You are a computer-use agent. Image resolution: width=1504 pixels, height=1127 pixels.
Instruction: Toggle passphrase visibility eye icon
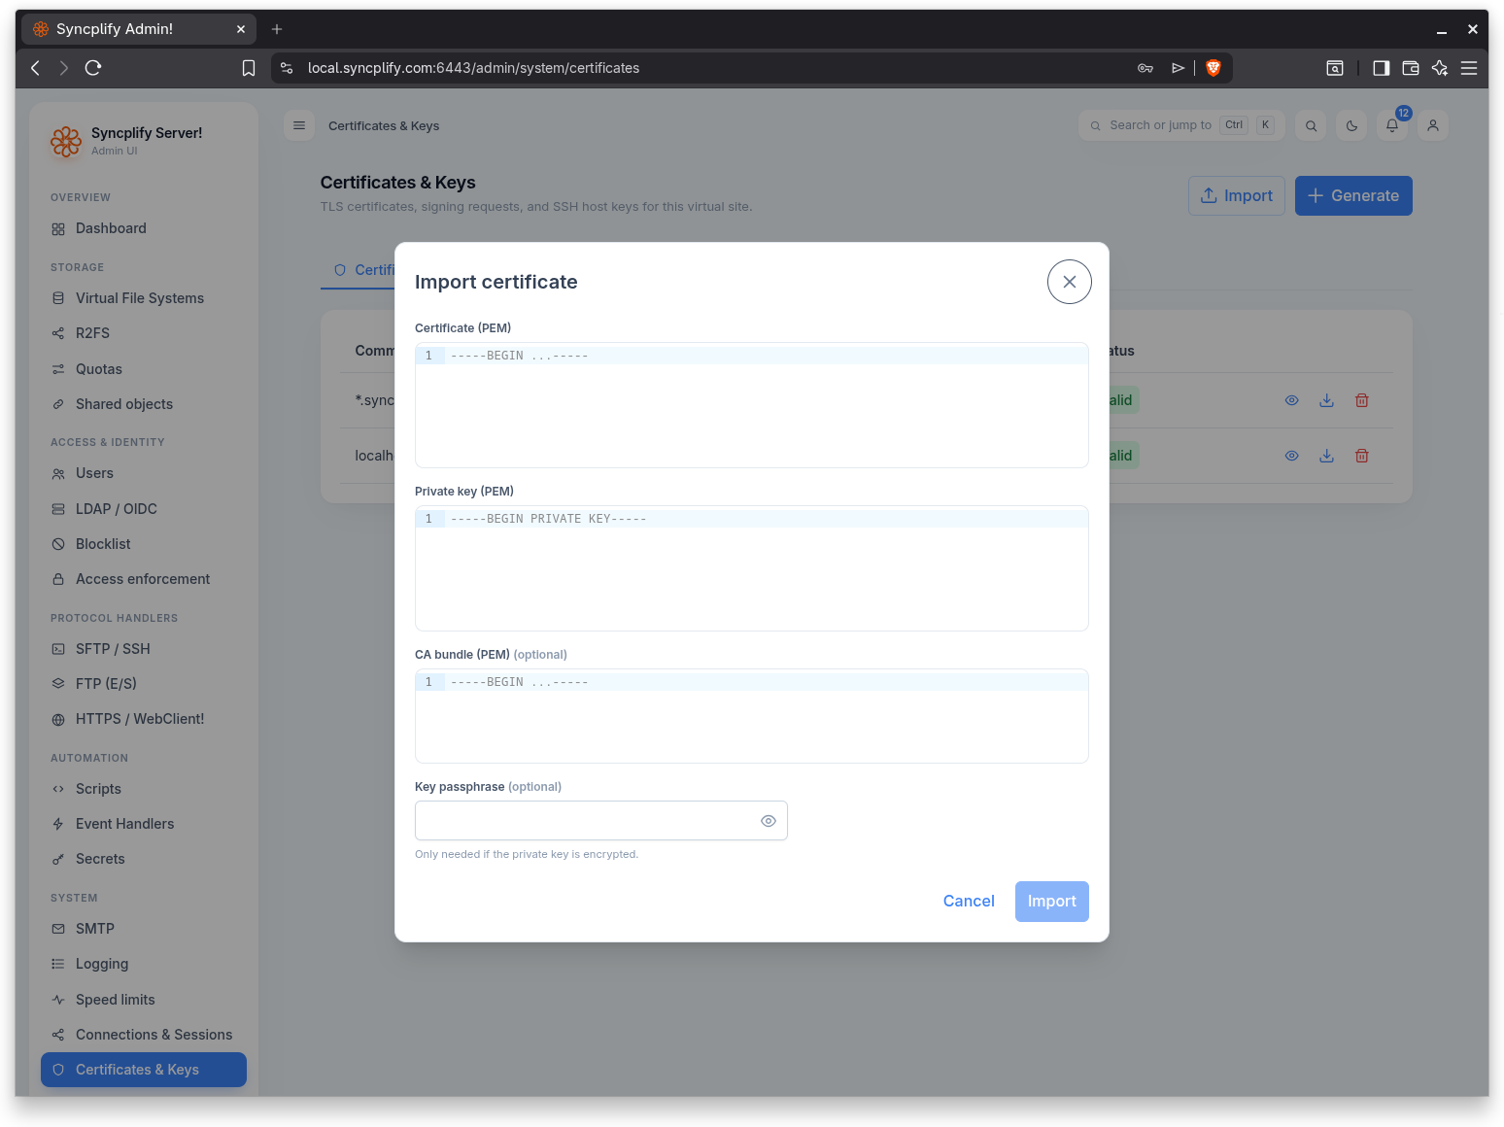[769, 821]
